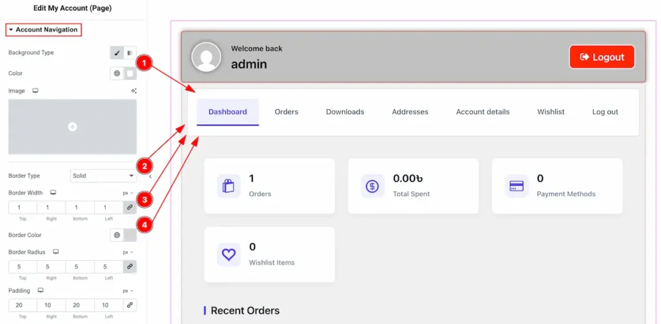Toggle linked values for Padding
661x324 pixels.
click(x=130, y=305)
